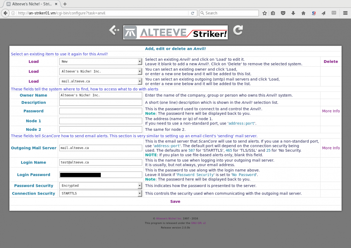The image size is (351, 248).
Task: Click the Striker back arrow icon
Action: click(114, 30)
